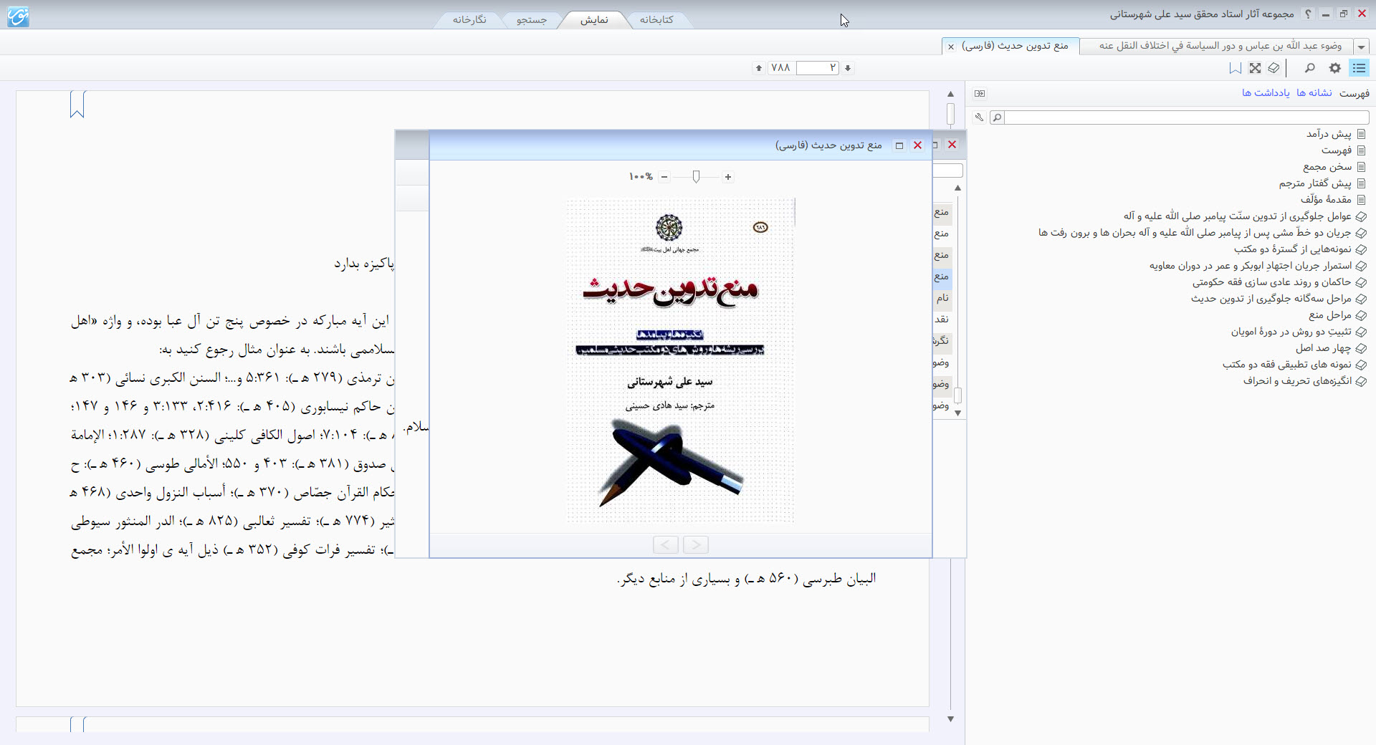Open the document tabs dropdown arrow

(x=1361, y=47)
